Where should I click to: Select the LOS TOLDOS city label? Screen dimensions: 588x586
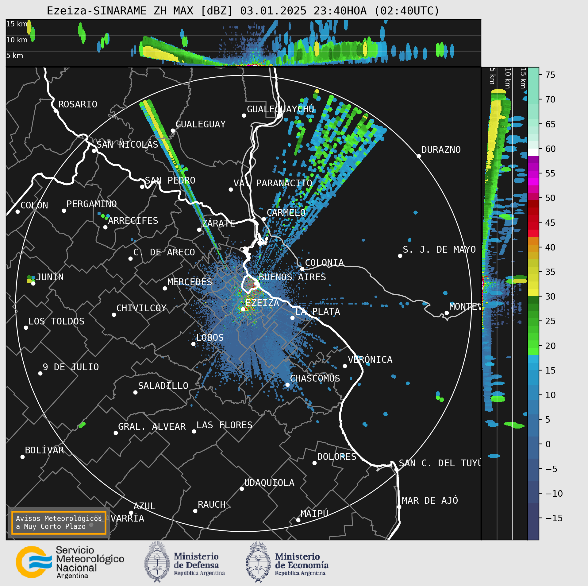click(56, 321)
